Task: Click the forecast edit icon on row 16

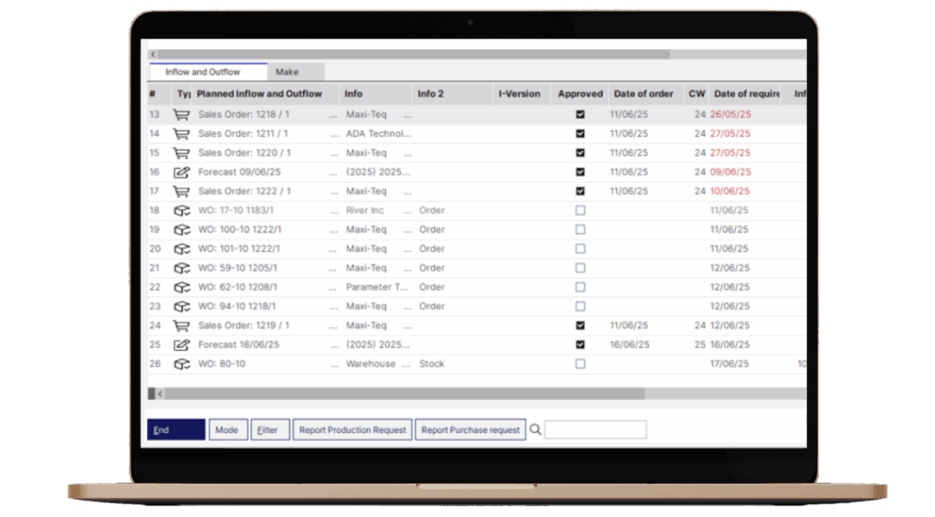Action: pyautogui.click(x=182, y=172)
